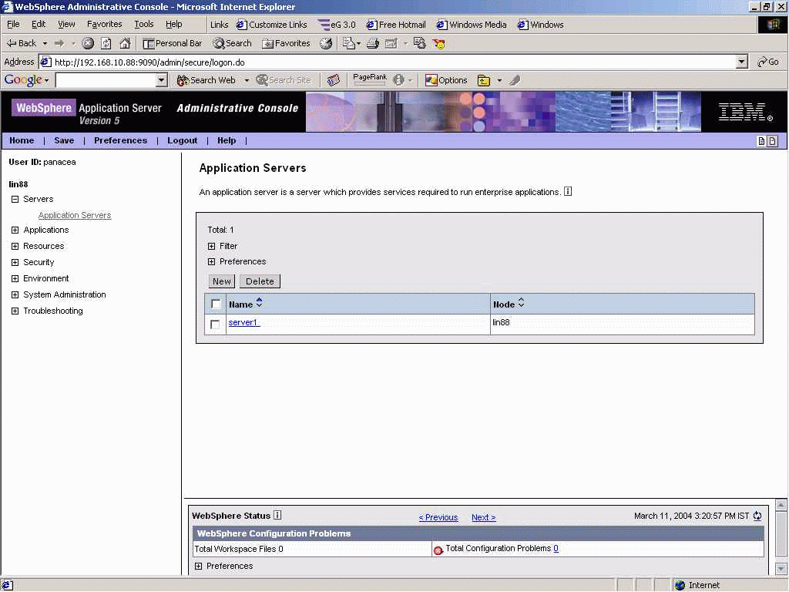
Task: Open the Favorites menu
Action: click(104, 24)
